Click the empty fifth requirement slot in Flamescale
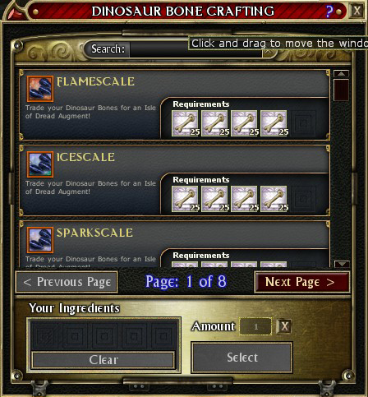The height and width of the screenshot is (397, 368). 303,123
